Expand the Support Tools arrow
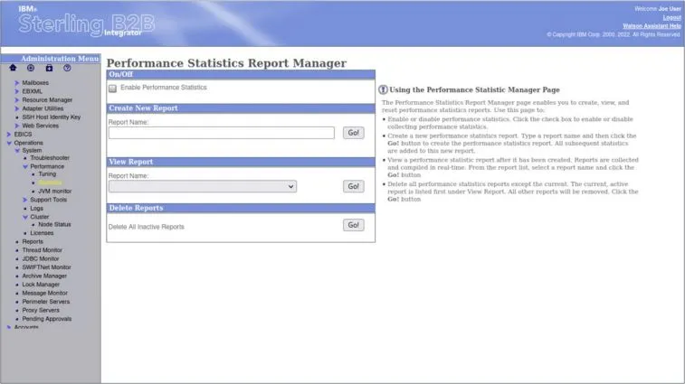 tap(25, 200)
